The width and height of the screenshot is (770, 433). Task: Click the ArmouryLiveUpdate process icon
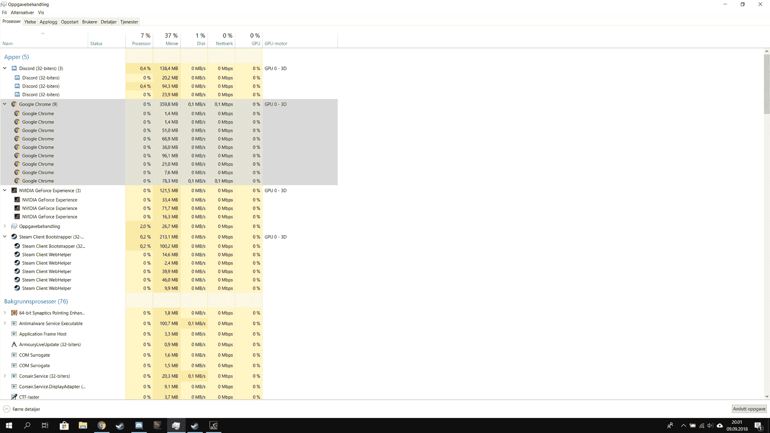14,344
